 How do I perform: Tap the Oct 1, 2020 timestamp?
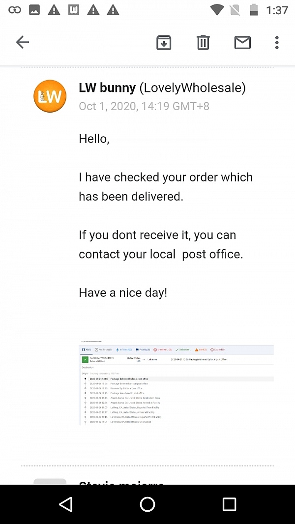coord(144,106)
